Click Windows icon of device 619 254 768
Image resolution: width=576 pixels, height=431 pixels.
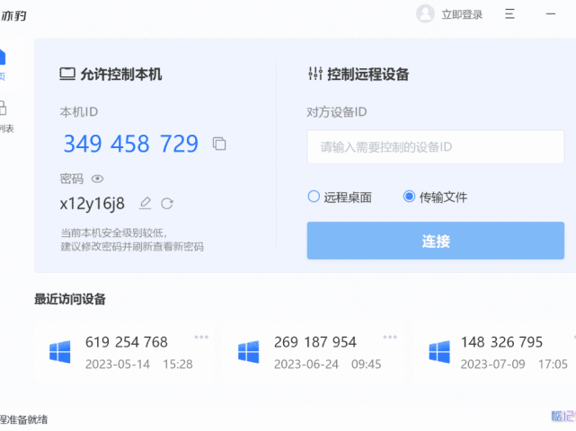pos(60,352)
